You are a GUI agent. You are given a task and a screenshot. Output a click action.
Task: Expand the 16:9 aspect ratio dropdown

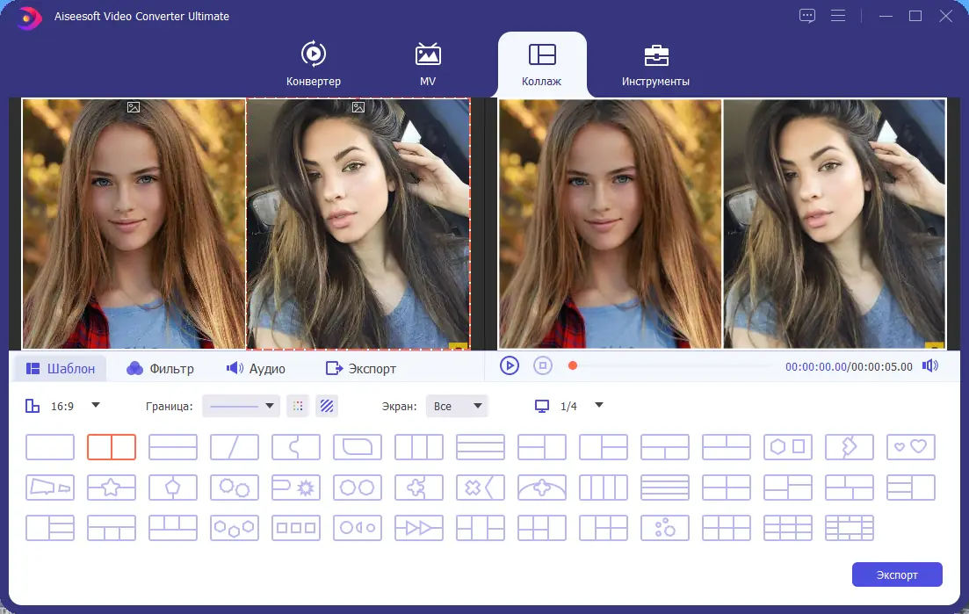tap(96, 405)
